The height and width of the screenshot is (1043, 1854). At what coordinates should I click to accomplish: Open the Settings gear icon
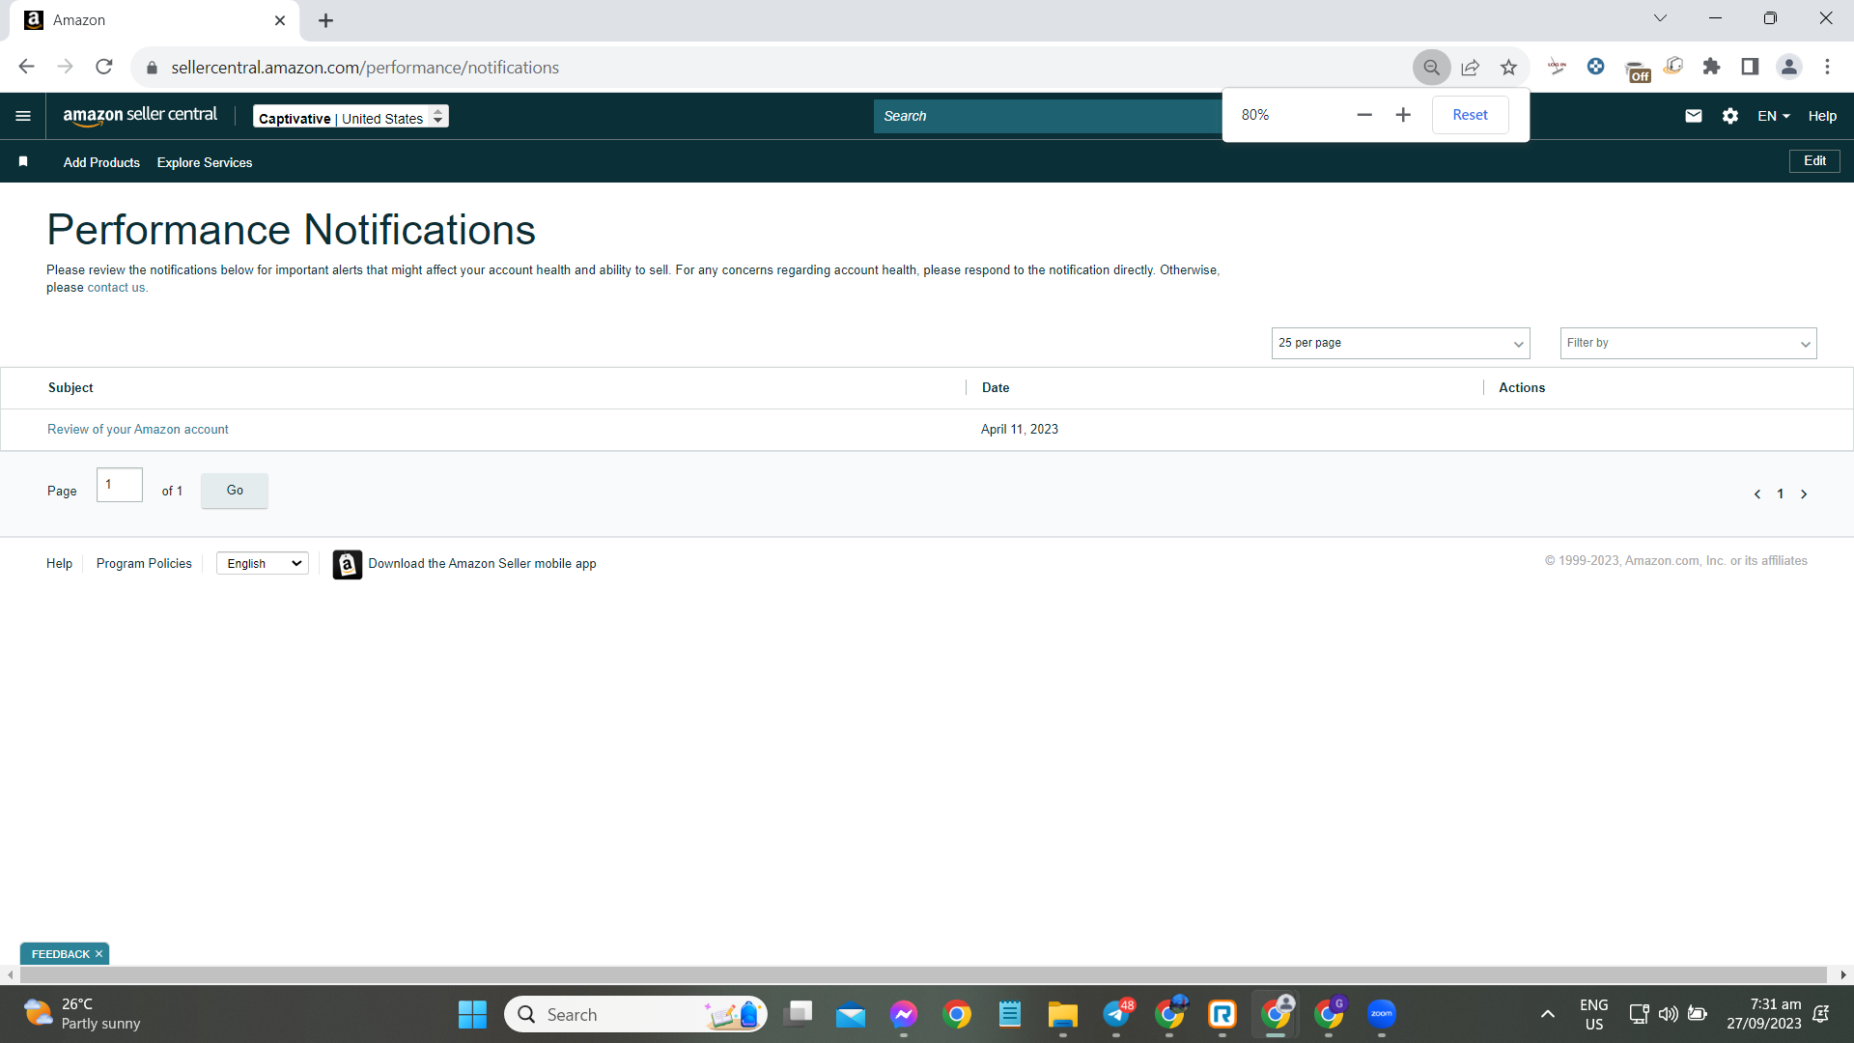point(1730,116)
